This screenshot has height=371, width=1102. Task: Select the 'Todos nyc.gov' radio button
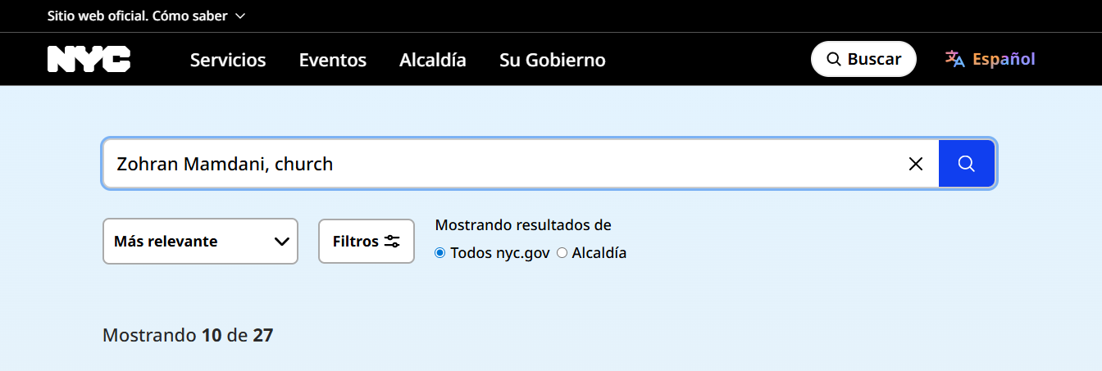click(x=440, y=253)
